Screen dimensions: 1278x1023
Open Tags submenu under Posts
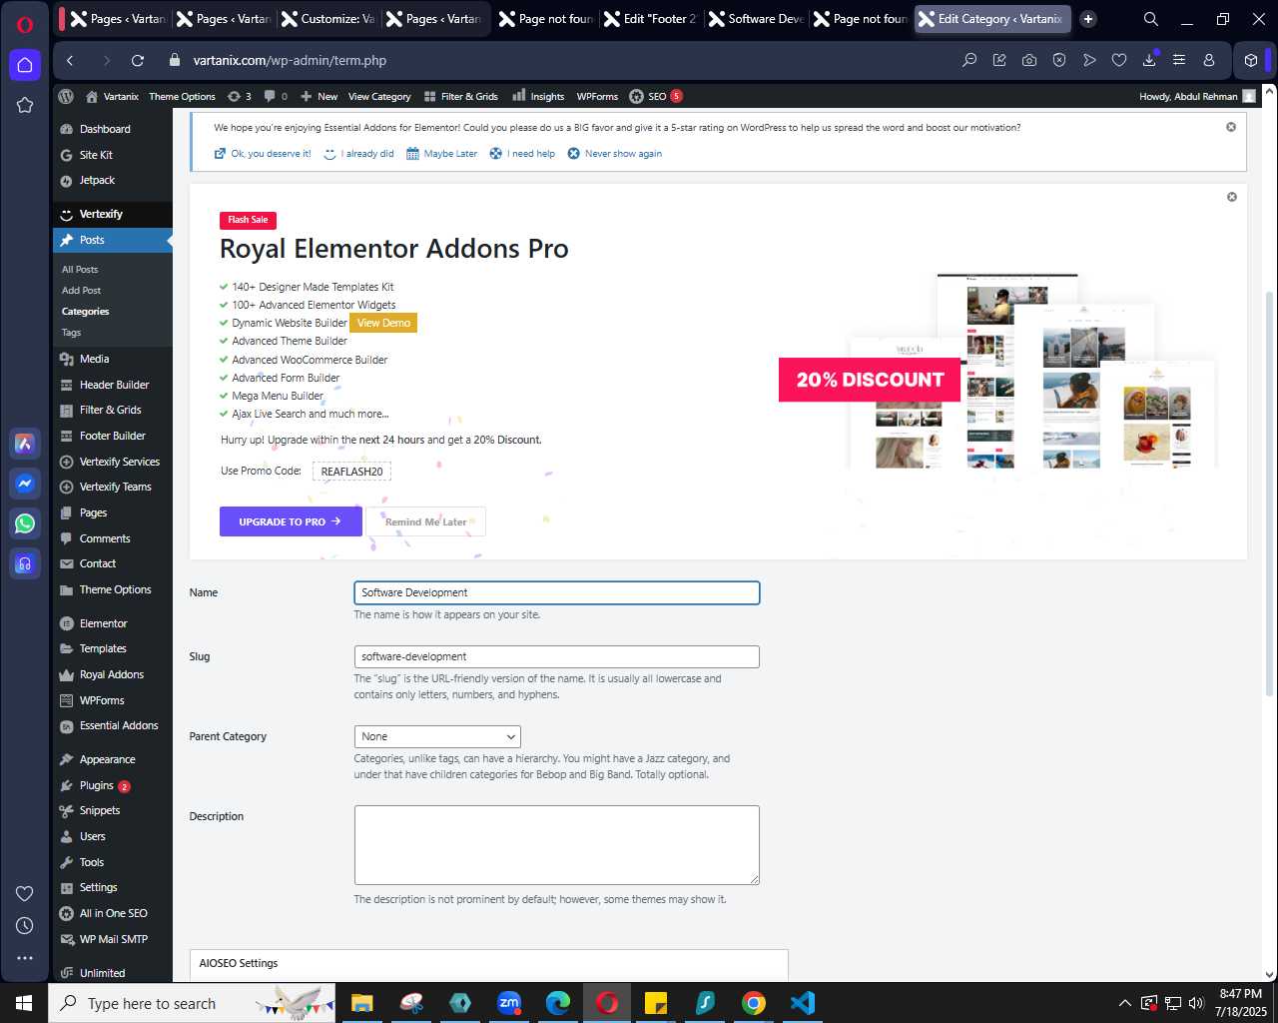(x=71, y=333)
